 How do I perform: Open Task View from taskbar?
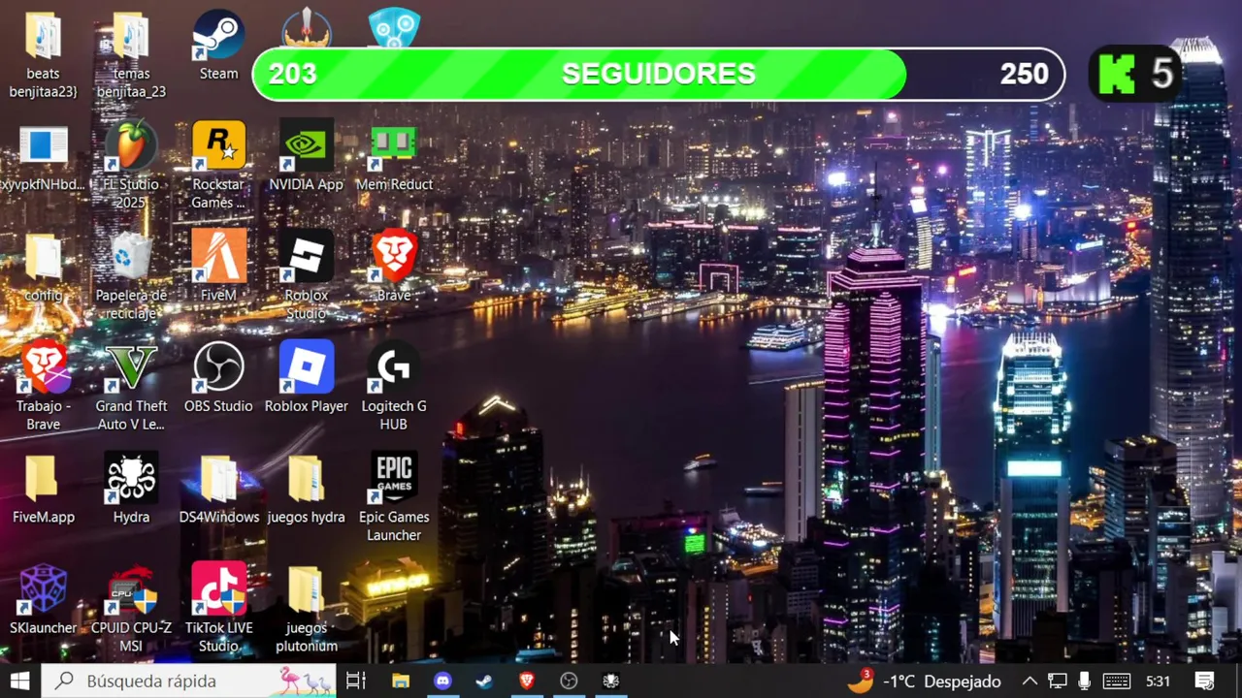356,681
